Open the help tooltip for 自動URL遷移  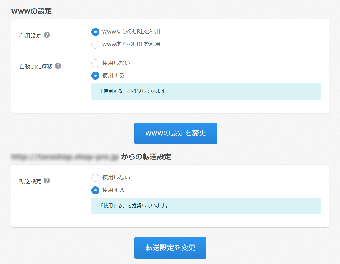(58, 66)
